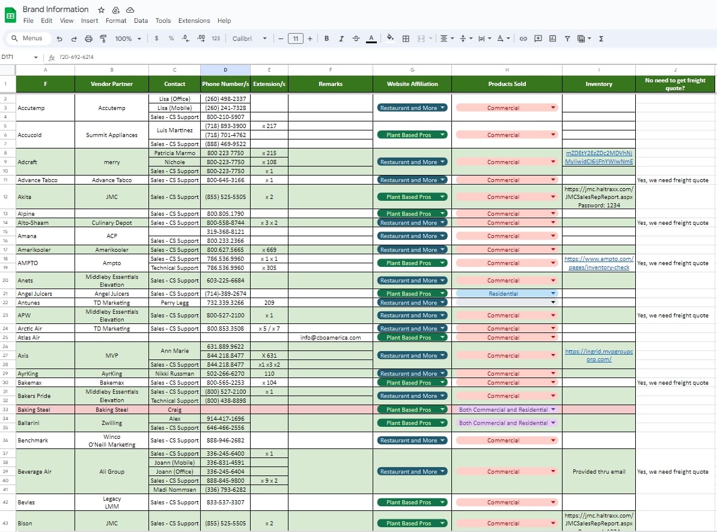Click the Redo icon in toolbar
The width and height of the screenshot is (717, 532).
pos(74,39)
